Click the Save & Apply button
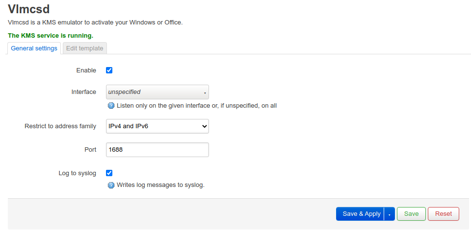 coord(360,214)
